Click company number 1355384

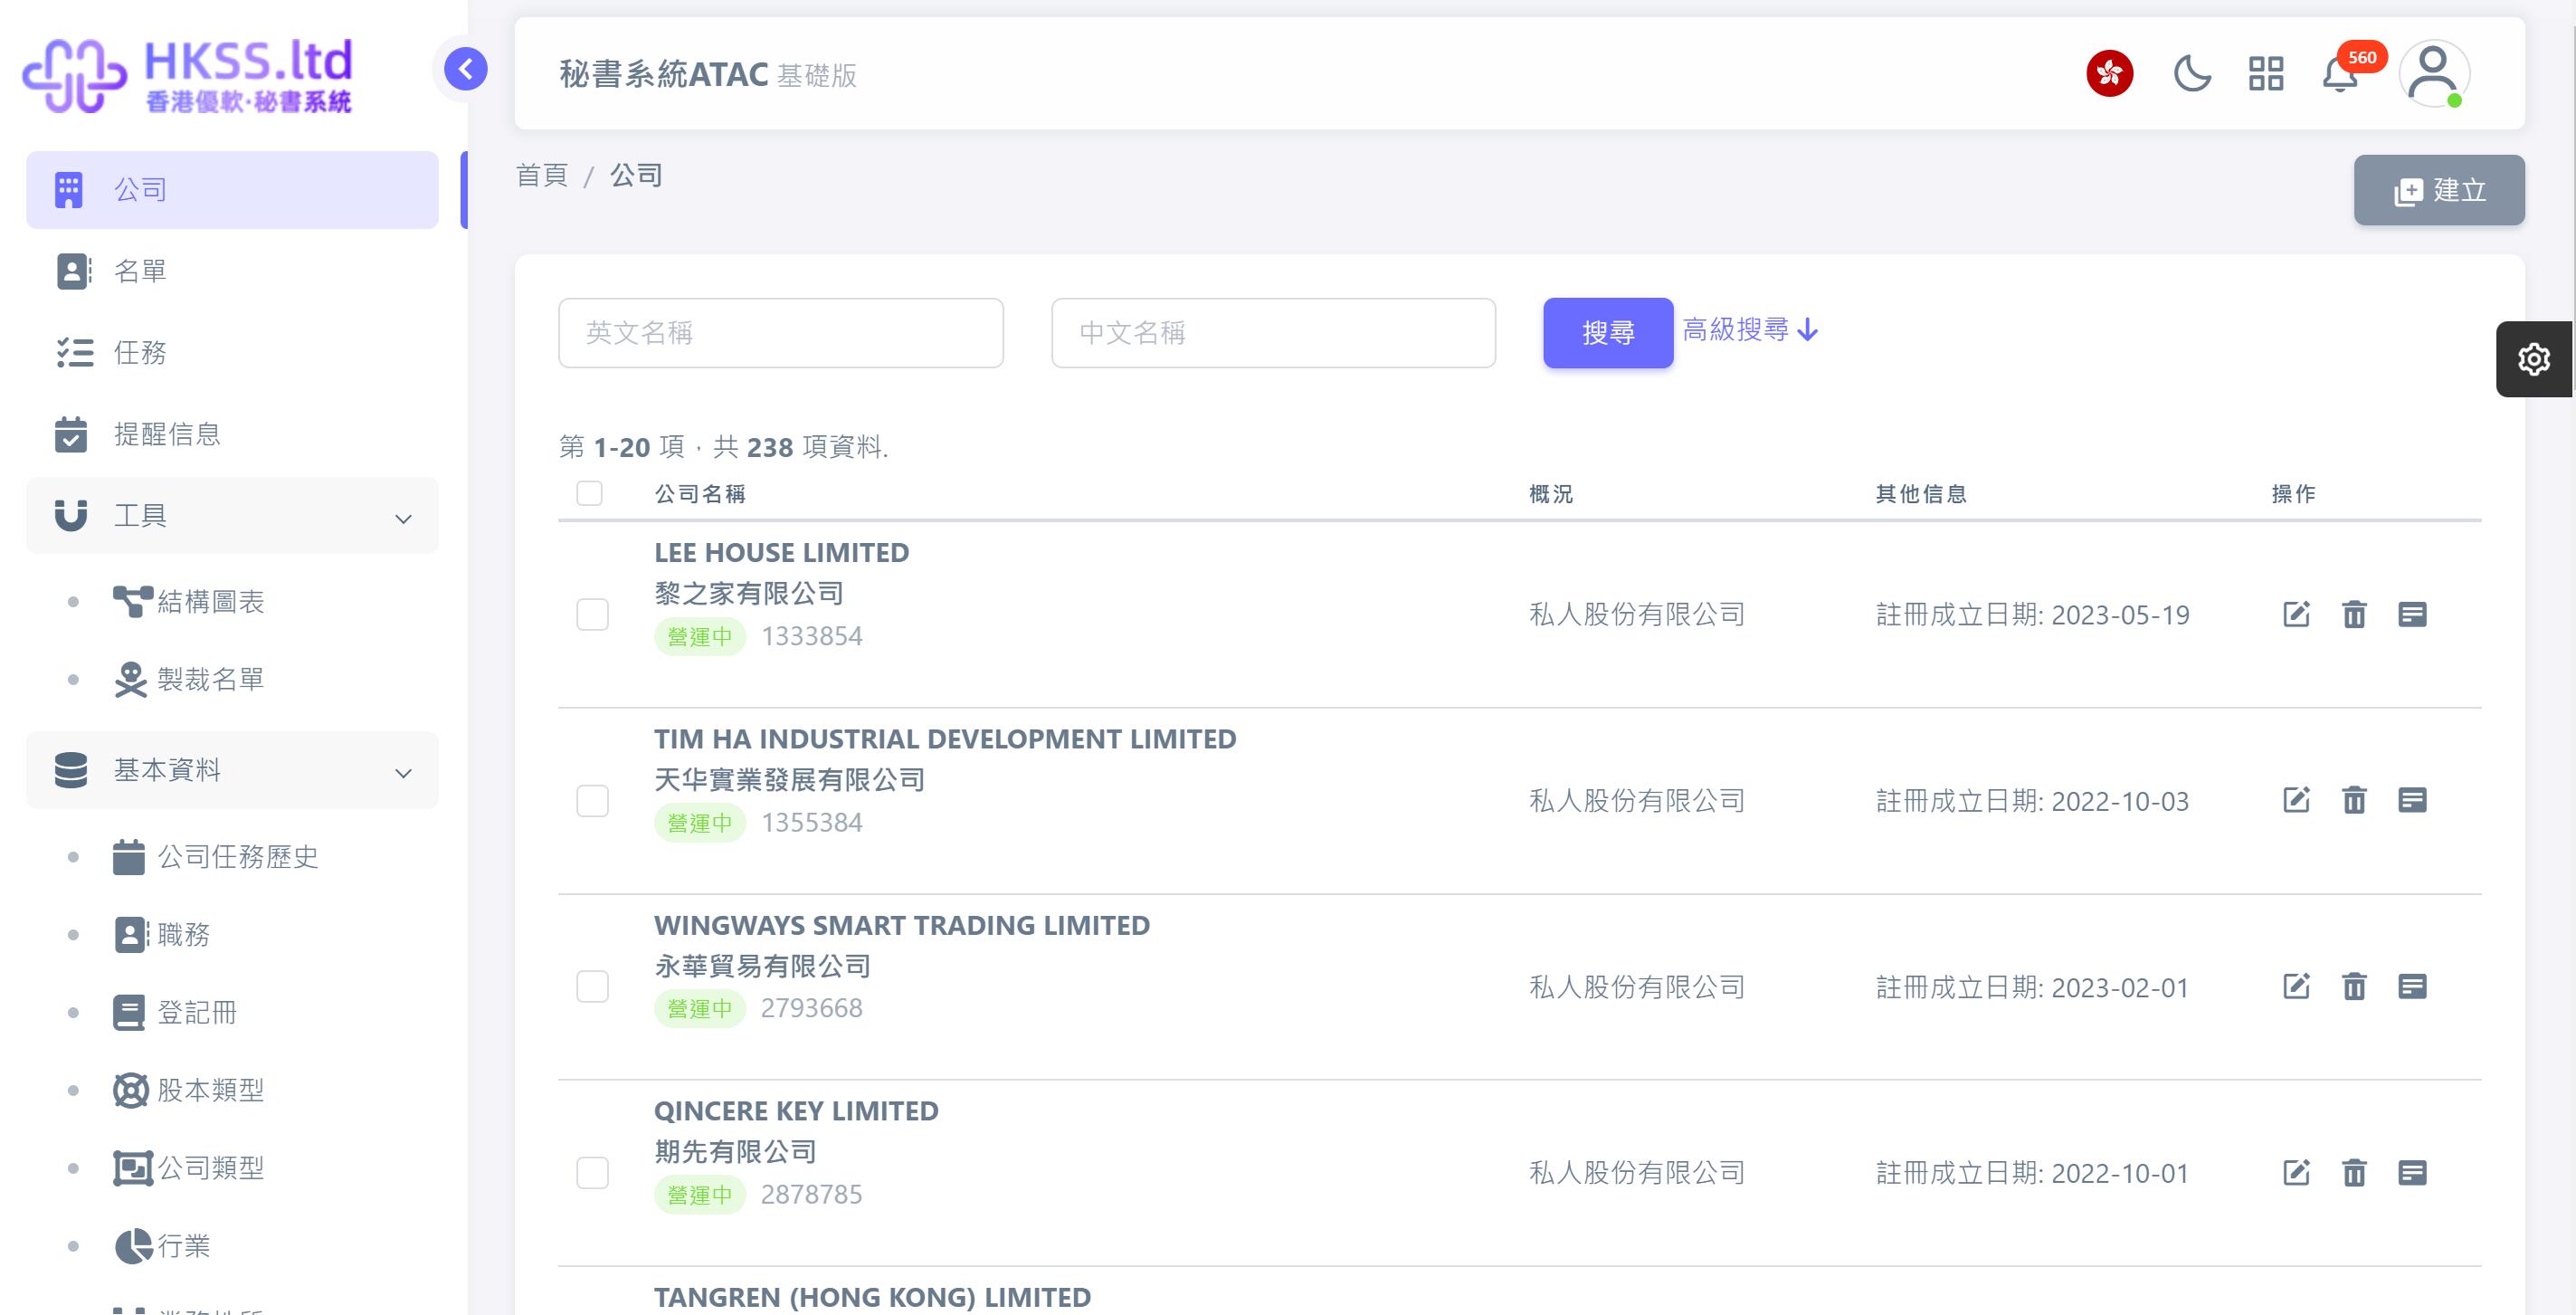(812, 823)
